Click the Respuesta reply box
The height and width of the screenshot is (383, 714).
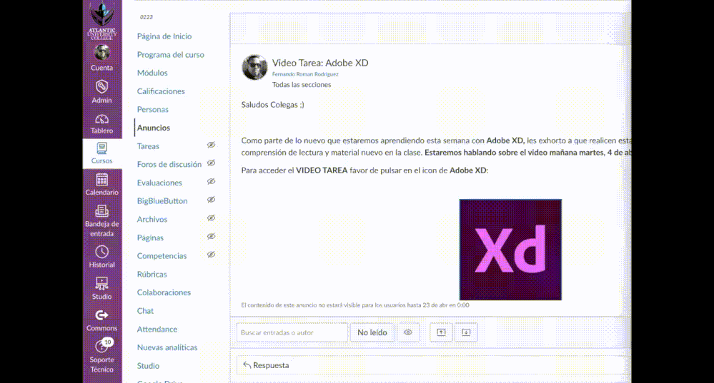432,365
